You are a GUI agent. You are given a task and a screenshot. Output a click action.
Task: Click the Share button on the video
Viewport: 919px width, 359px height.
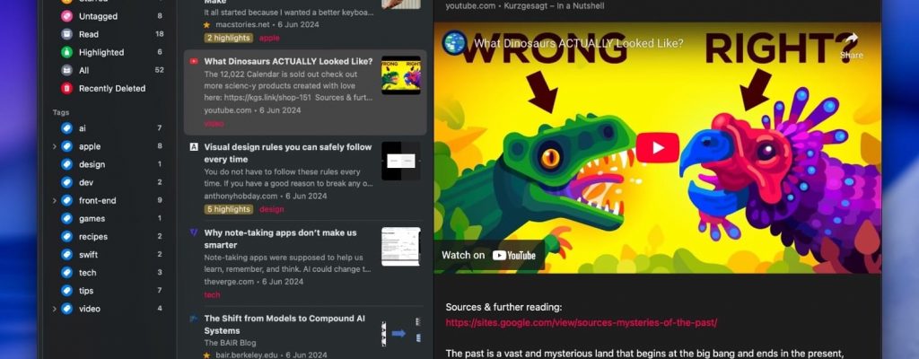pyautogui.click(x=851, y=46)
